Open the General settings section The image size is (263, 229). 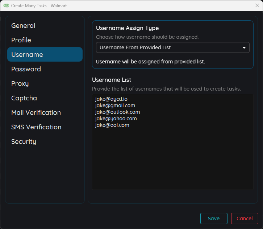[23, 26]
